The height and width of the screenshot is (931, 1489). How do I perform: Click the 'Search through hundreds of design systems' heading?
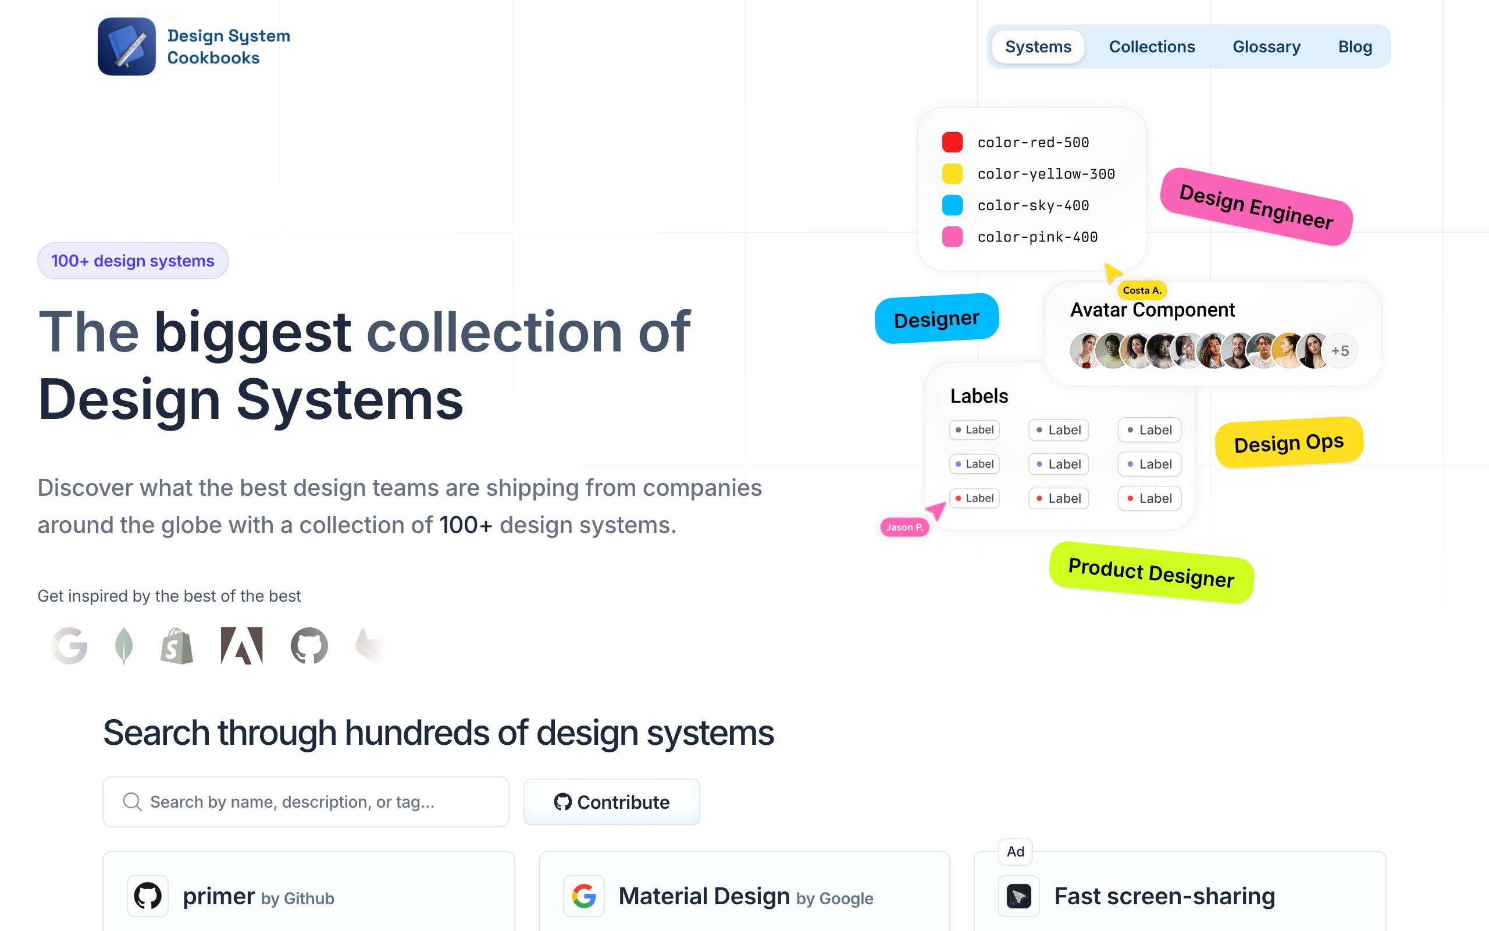click(438, 733)
